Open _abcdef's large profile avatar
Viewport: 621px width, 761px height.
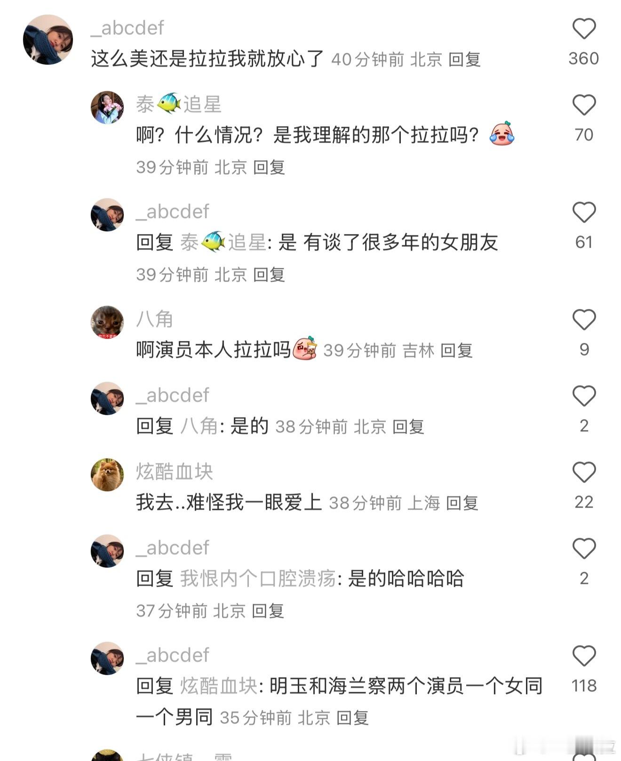click(48, 40)
